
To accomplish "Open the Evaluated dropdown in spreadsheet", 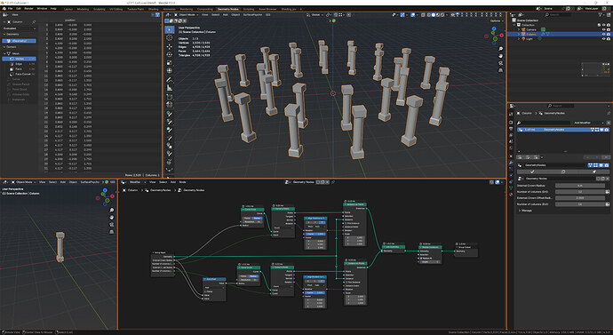I will tap(20, 28).
